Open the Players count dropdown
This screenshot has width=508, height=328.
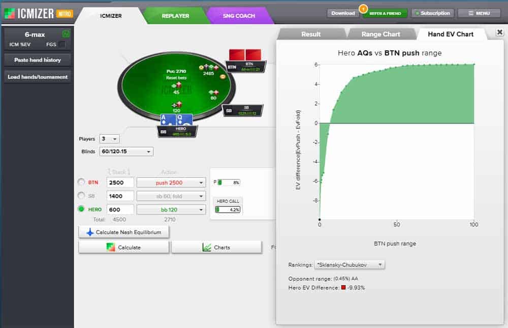110,139
